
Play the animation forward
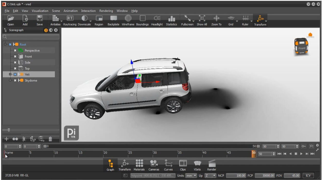pos(301,154)
